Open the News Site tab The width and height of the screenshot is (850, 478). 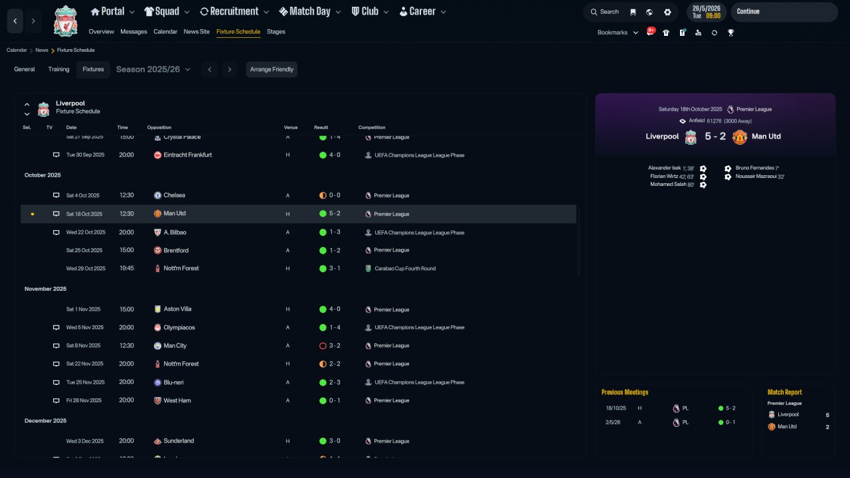tap(197, 32)
